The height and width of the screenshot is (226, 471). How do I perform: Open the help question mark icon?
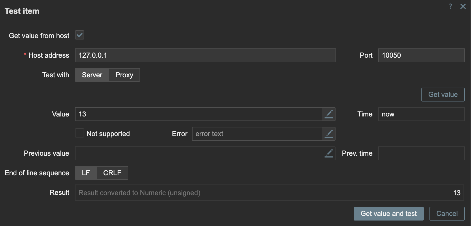pos(450,6)
